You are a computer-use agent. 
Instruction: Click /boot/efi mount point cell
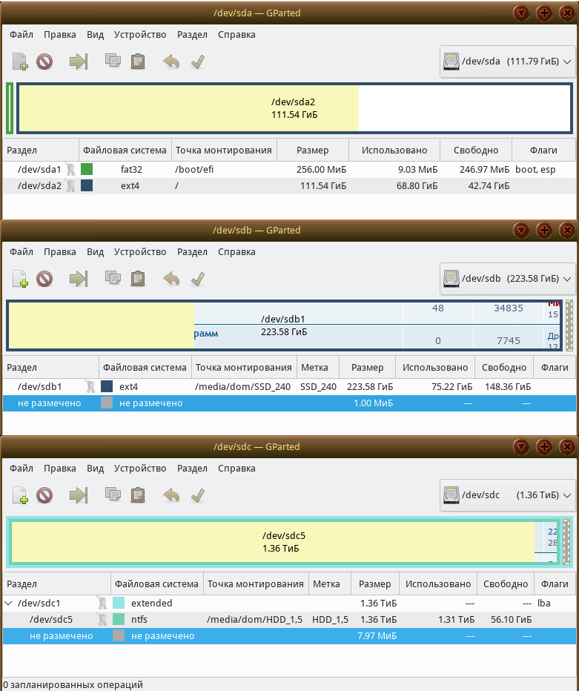point(194,169)
